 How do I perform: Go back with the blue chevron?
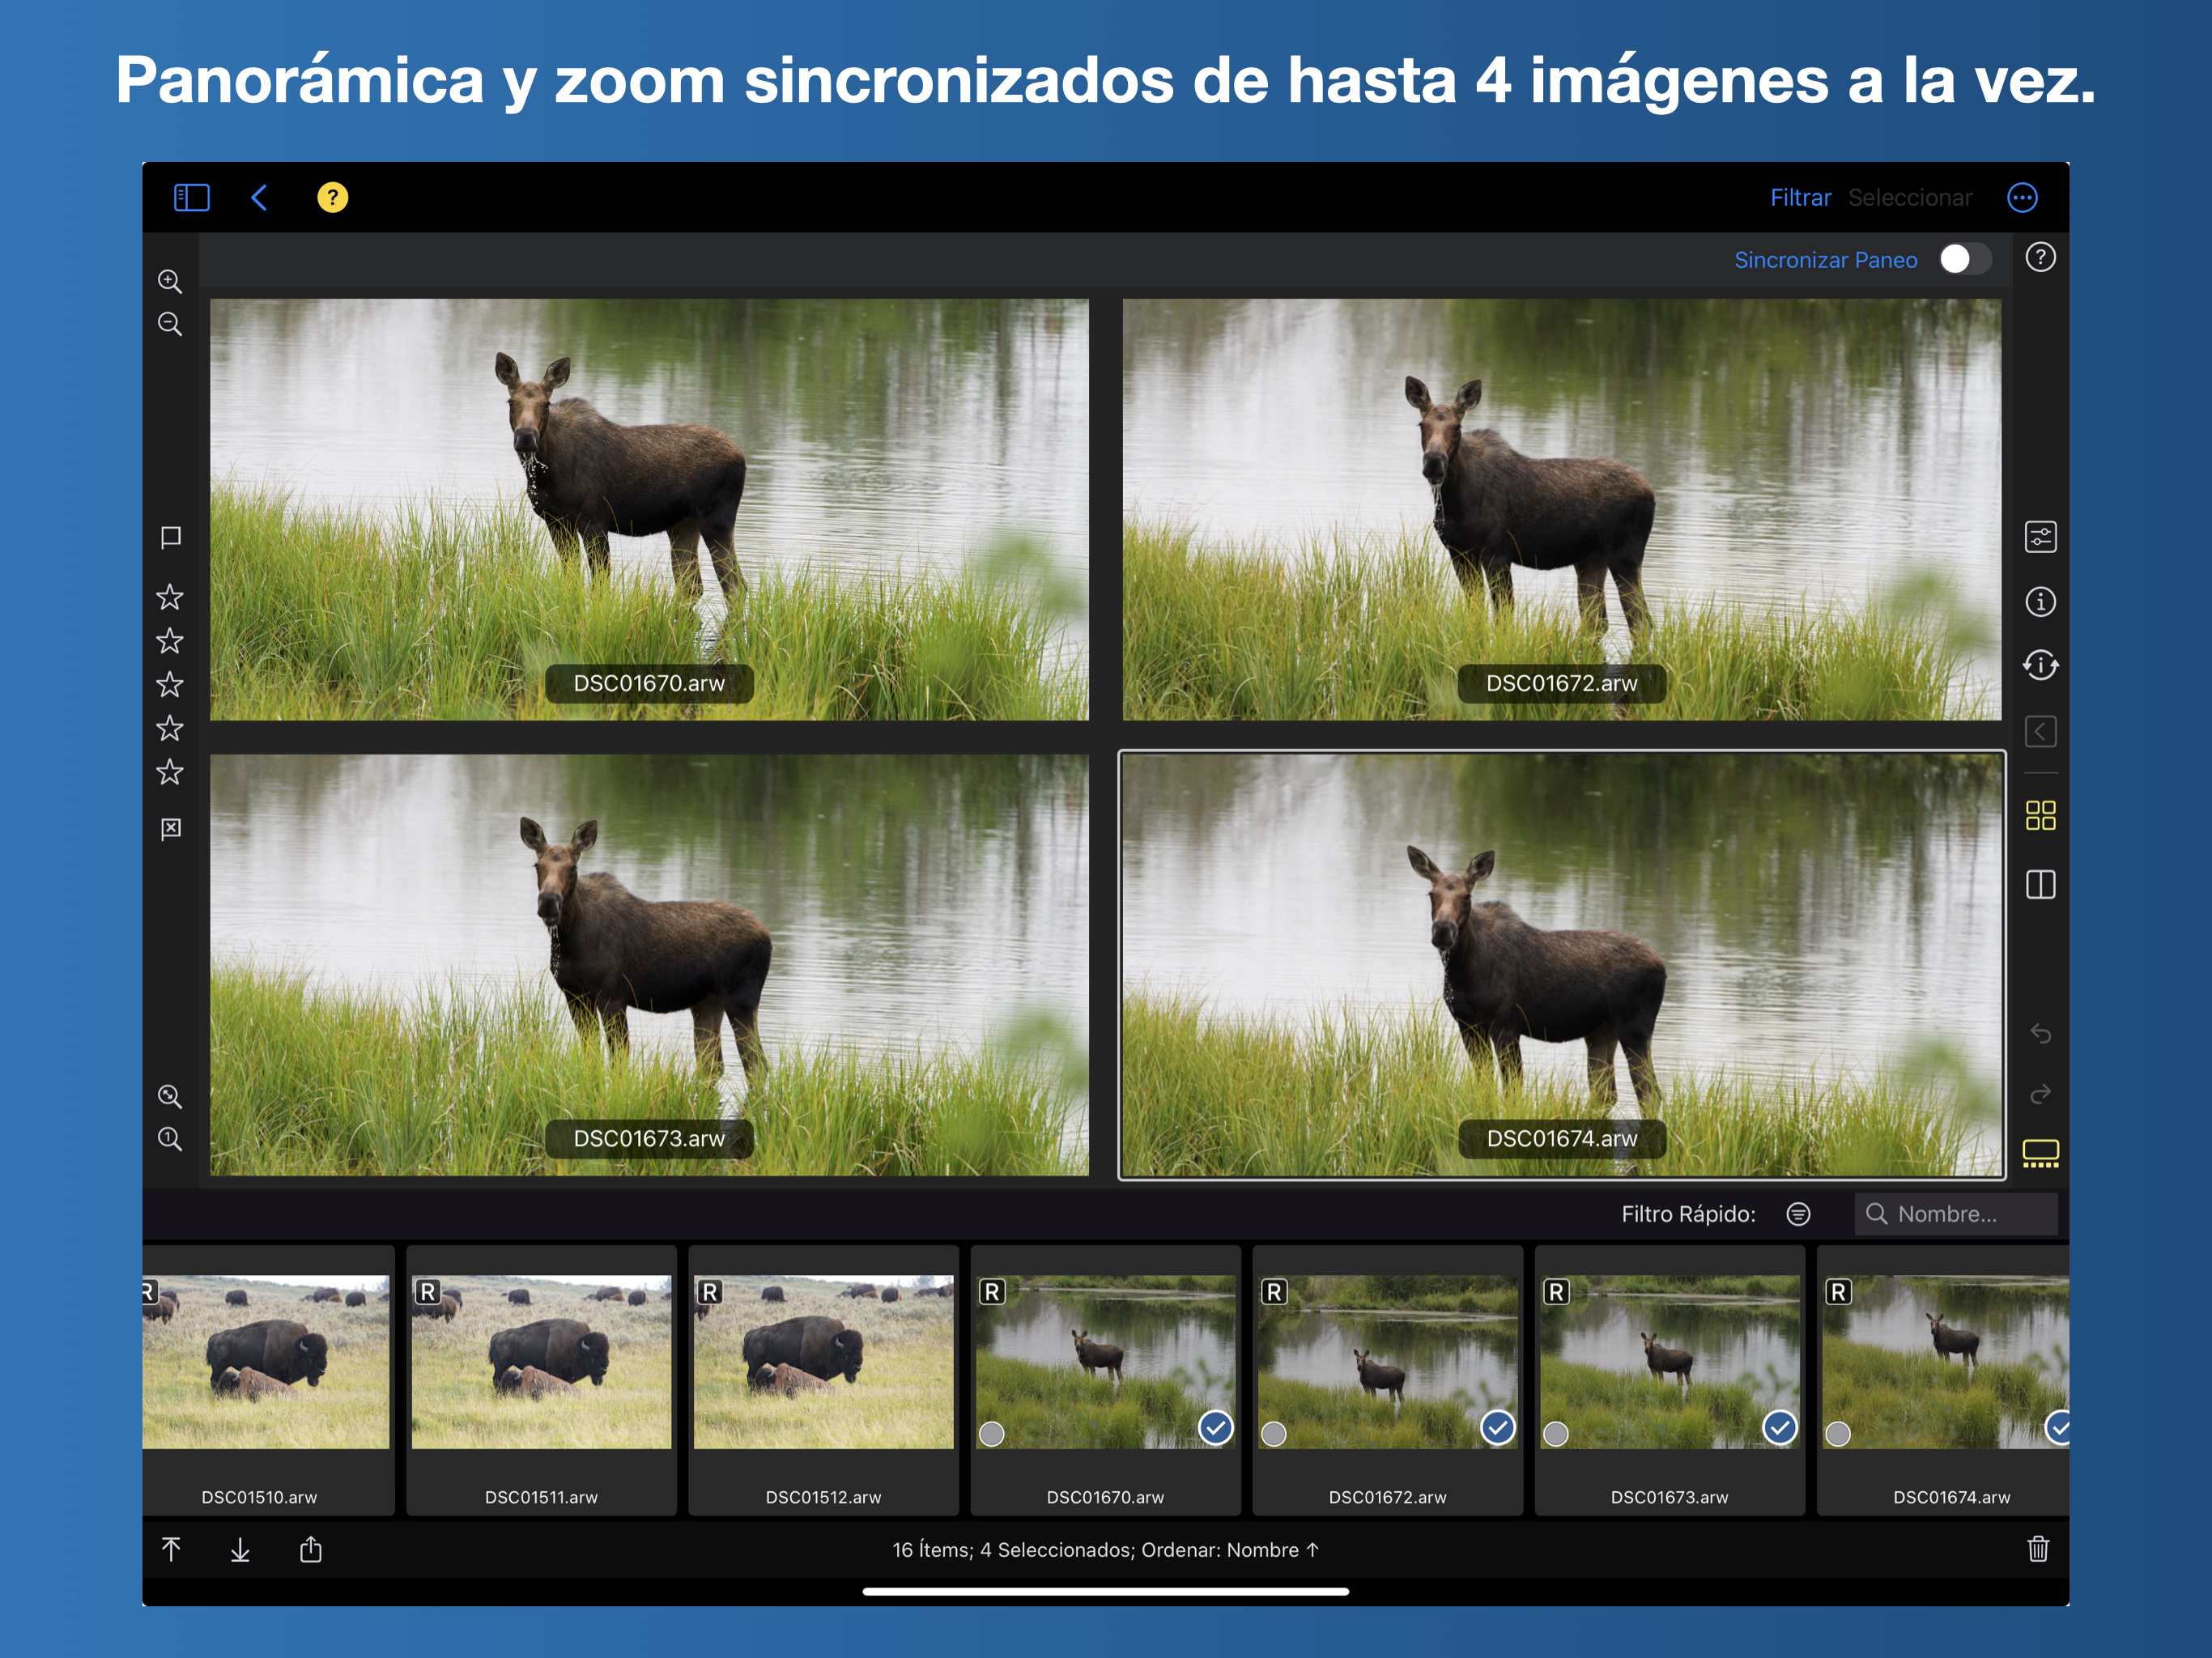tap(259, 197)
